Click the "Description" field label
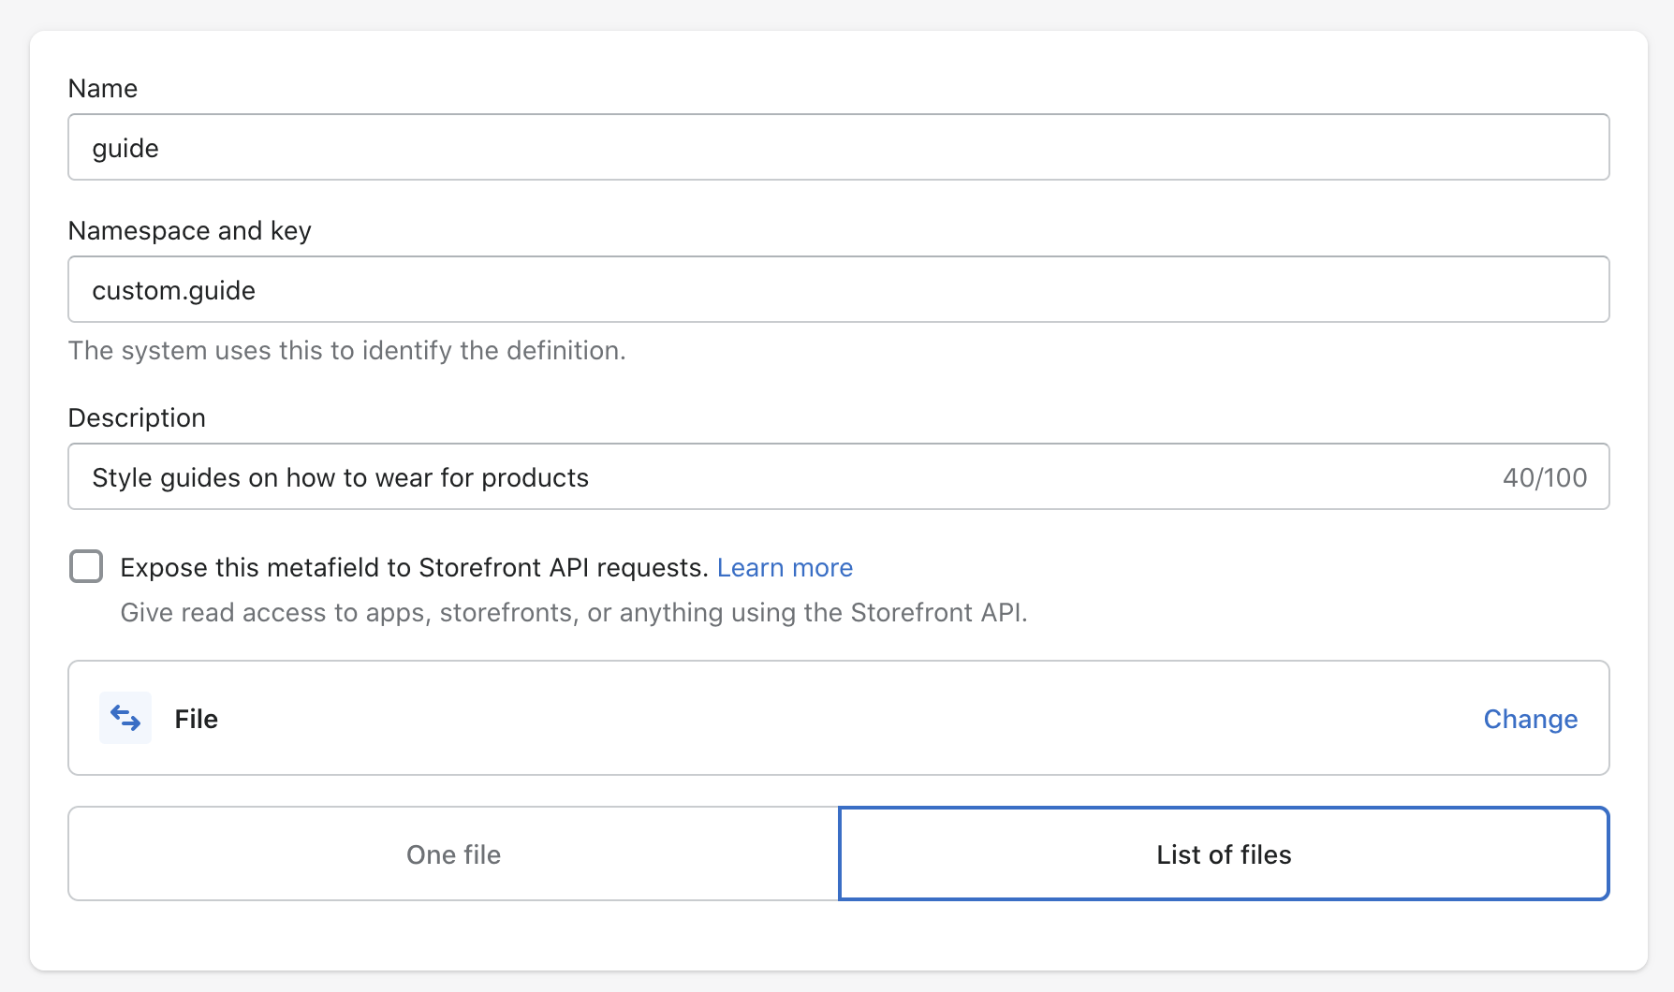 (137, 417)
